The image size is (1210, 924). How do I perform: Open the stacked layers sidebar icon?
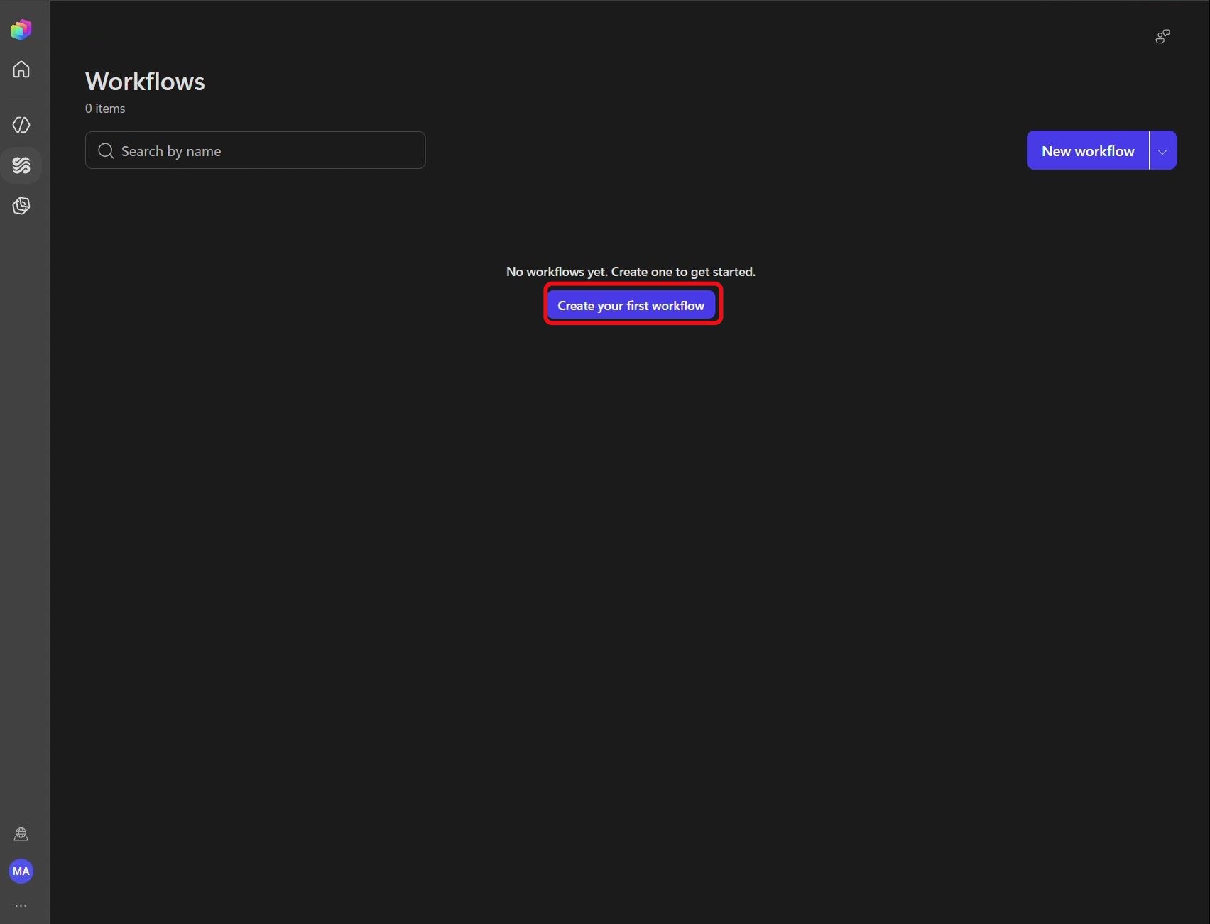21,206
